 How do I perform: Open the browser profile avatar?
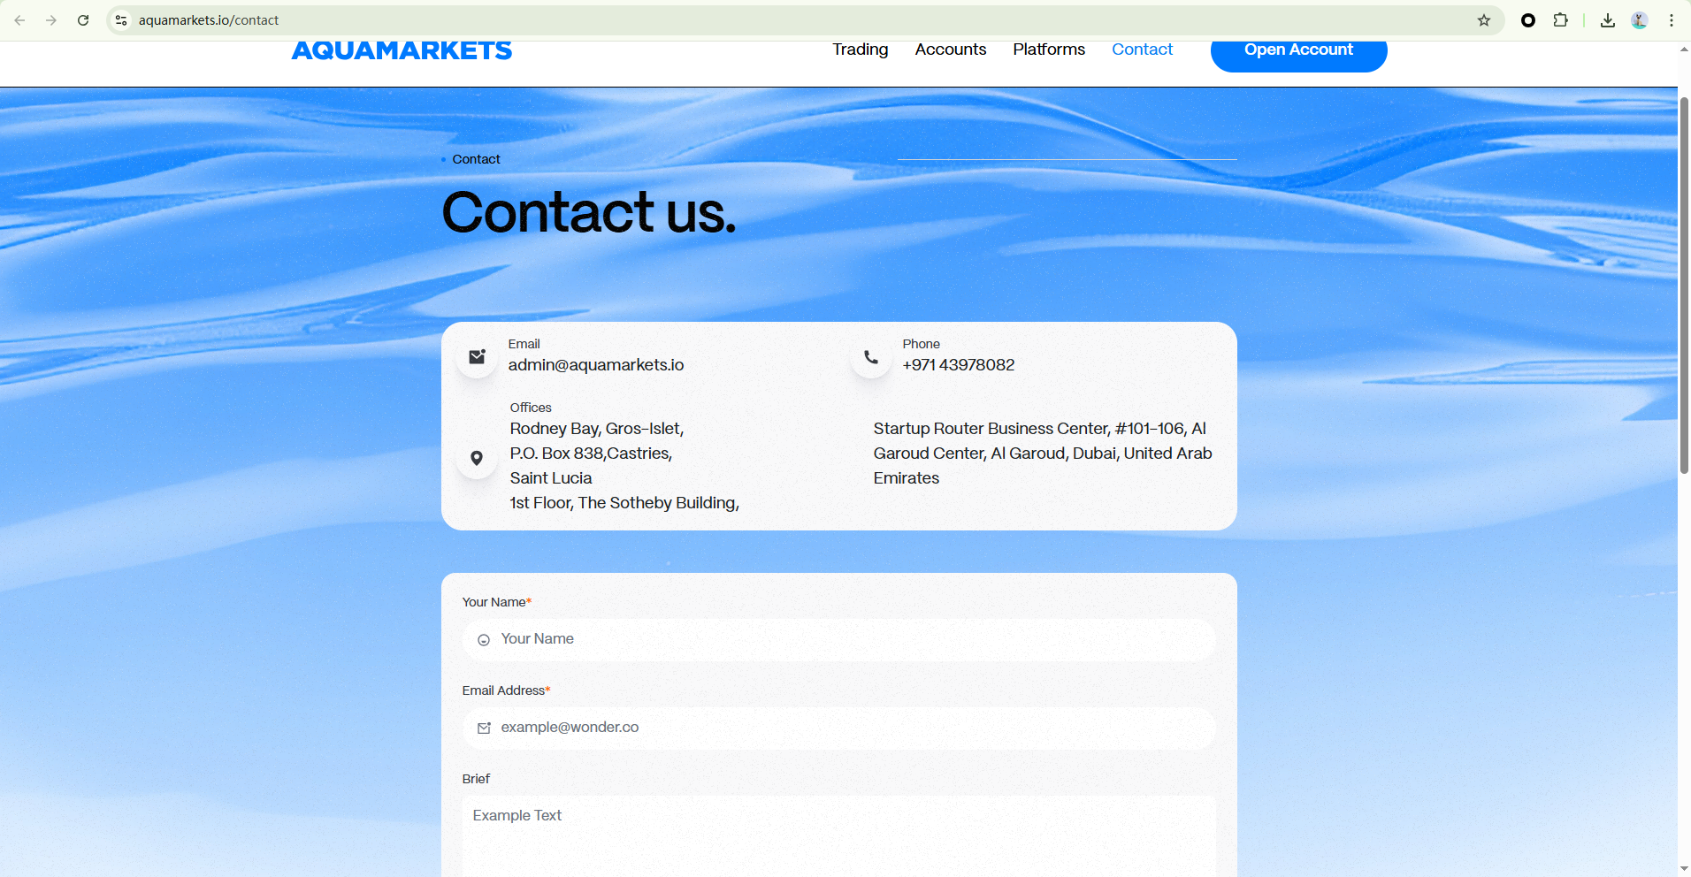tap(1640, 20)
